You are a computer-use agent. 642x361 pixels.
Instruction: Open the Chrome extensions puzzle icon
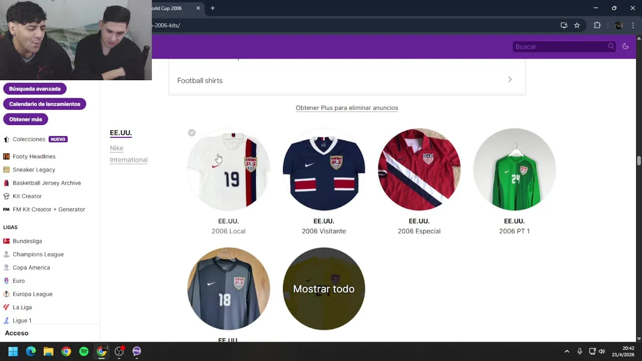pyautogui.click(x=597, y=25)
